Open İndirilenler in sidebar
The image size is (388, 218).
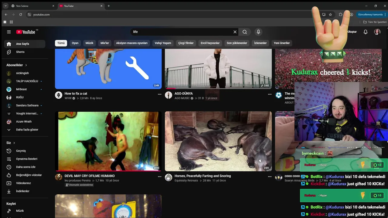(x=25, y=191)
